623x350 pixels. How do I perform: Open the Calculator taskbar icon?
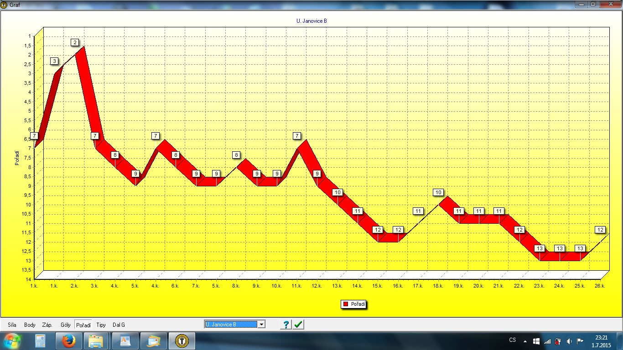[40, 341]
